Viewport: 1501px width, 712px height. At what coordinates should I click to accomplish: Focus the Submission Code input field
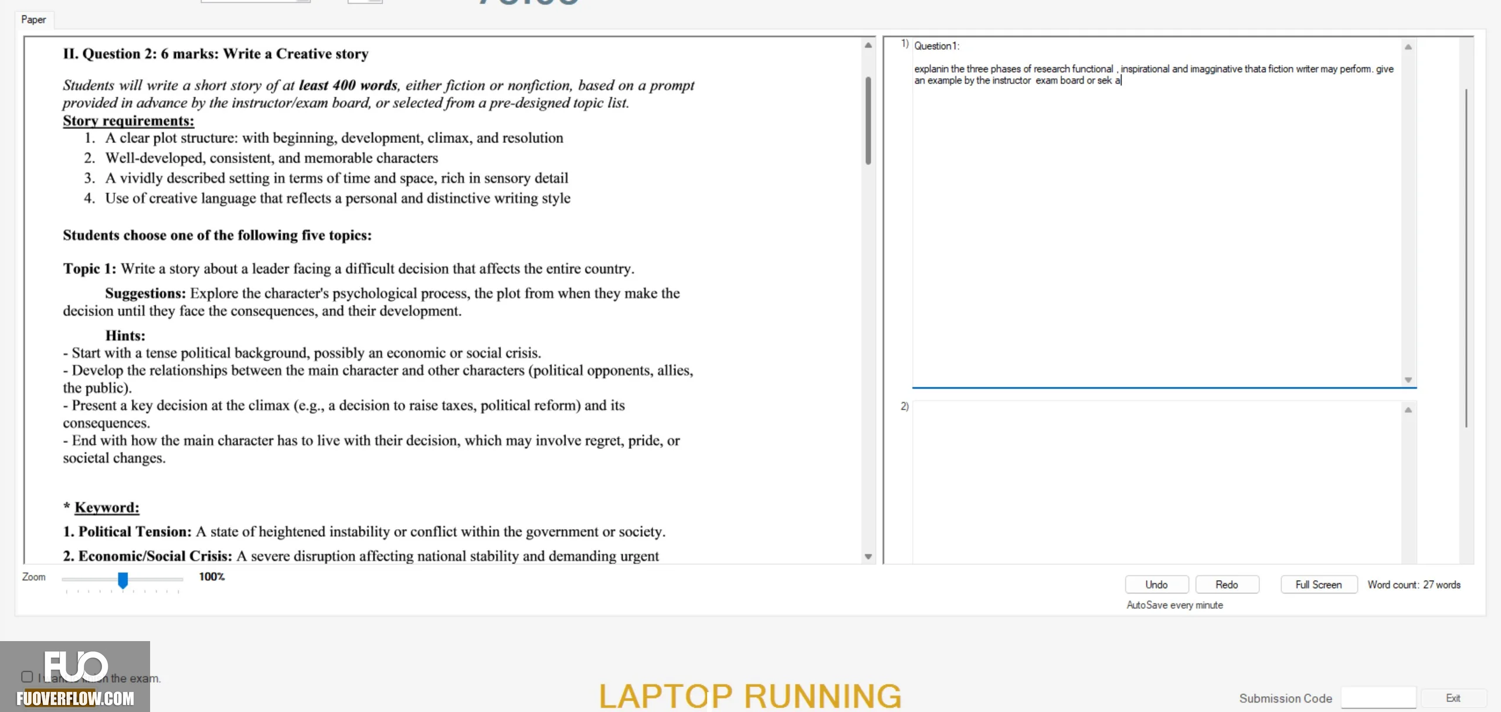pos(1378,698)
